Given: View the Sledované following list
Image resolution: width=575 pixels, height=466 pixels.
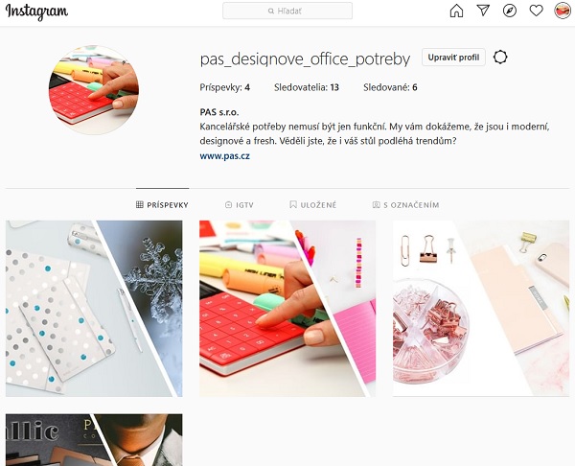Looking at the screenshot, I should [390, 87].
